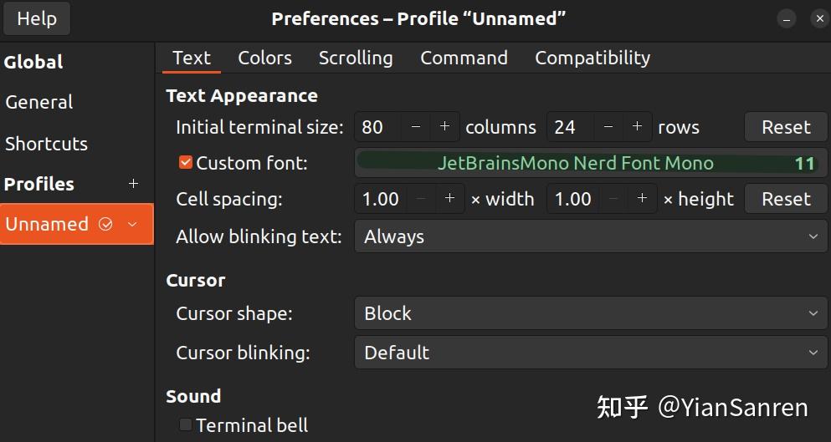Switch to the Colors tab
Screen dimensions: 831x442
(264, 58)
